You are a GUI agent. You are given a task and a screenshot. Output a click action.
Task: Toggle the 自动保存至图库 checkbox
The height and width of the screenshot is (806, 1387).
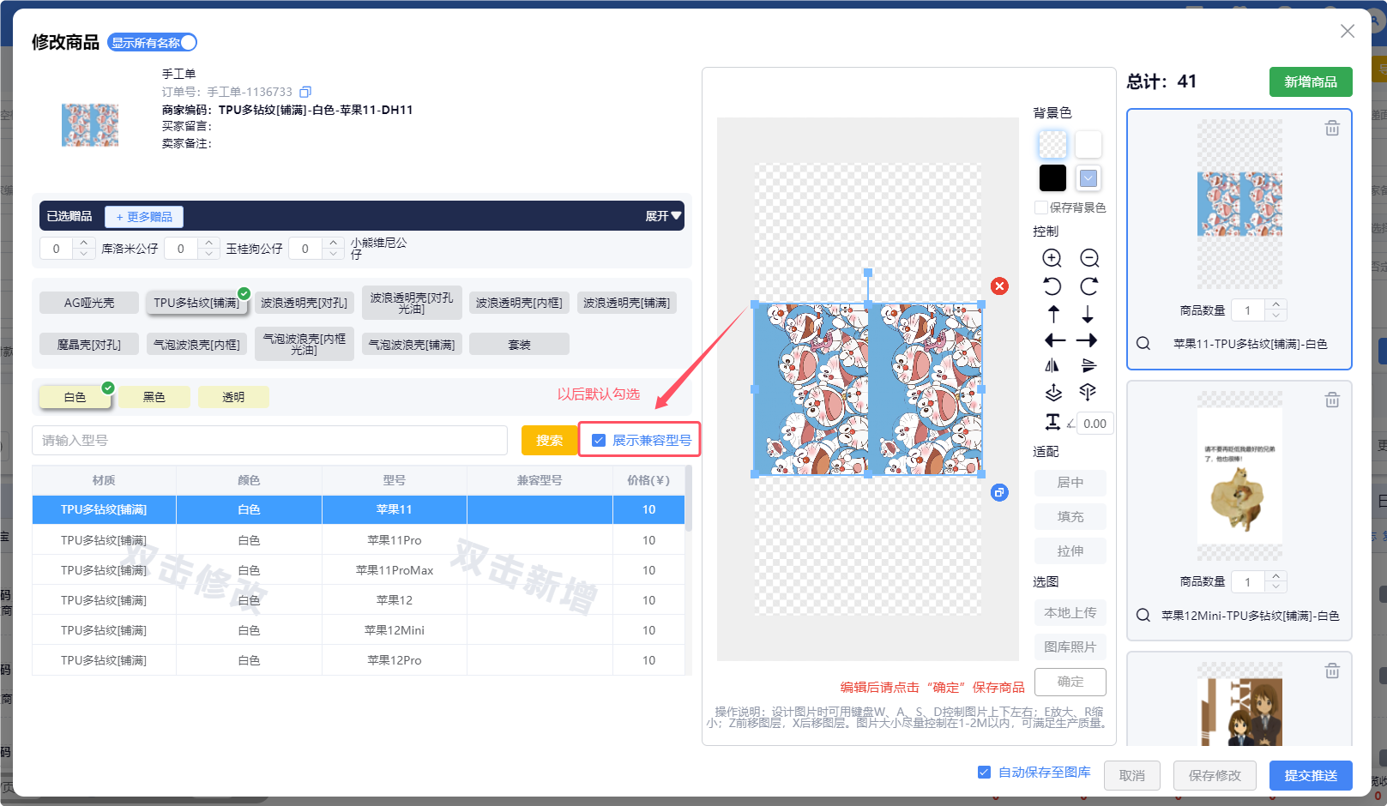click(985, 773)
